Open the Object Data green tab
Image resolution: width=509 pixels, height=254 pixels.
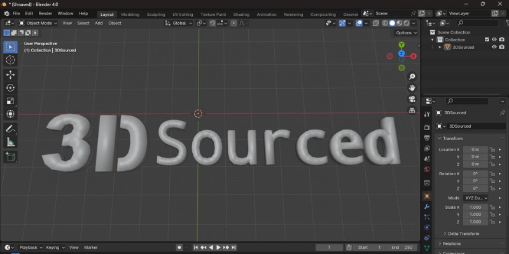427,248
